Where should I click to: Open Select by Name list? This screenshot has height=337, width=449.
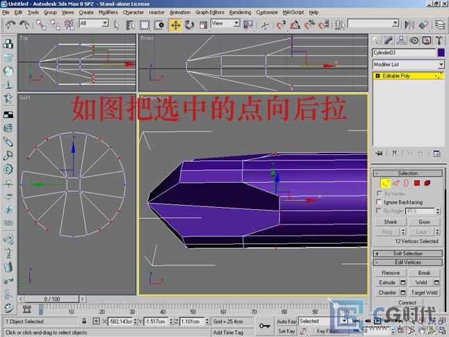[130, 25]
